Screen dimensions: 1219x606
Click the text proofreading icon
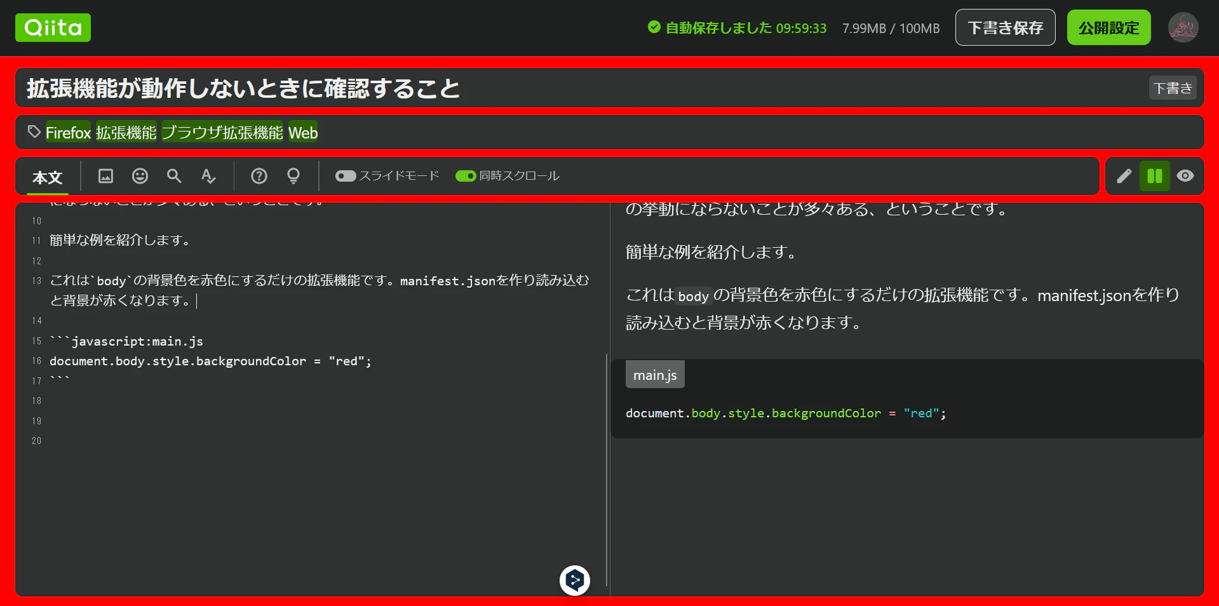(208, 176)
